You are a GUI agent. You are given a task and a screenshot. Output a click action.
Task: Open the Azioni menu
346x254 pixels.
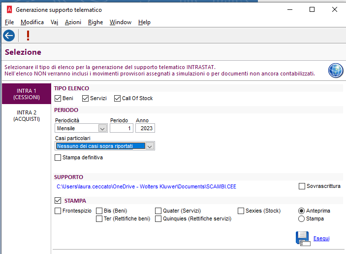73,22
